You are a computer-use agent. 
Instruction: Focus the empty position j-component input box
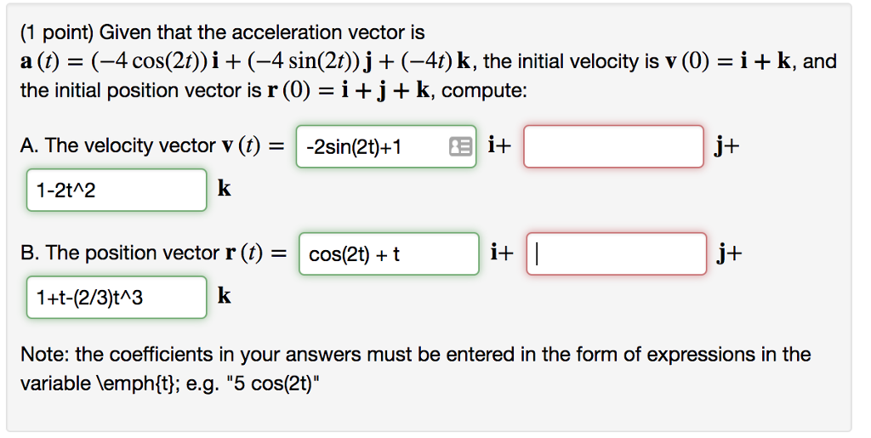click(617, 253)
